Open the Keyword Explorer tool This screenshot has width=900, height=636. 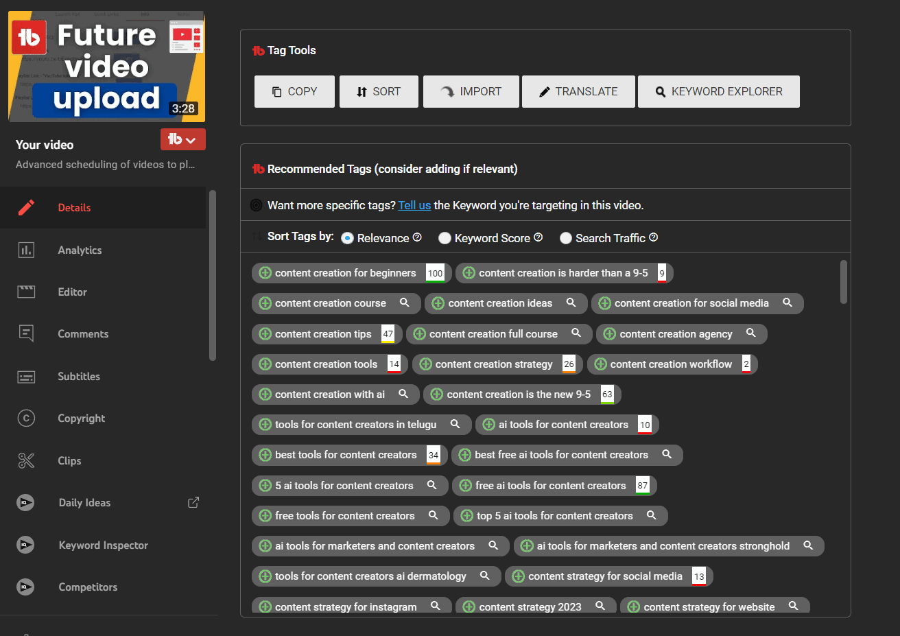pyautogui.click(x=718, y=91)
